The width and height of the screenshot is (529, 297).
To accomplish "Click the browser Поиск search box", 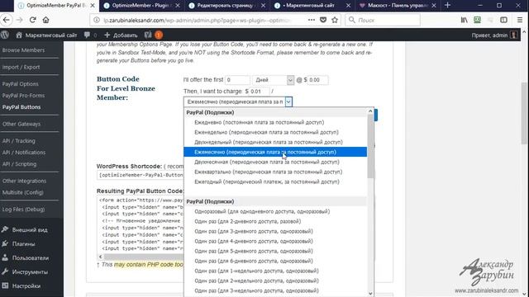I will (383, 20).
